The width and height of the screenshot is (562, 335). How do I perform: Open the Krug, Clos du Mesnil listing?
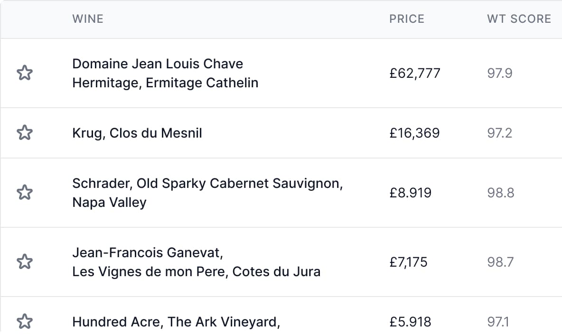(137, 133)
